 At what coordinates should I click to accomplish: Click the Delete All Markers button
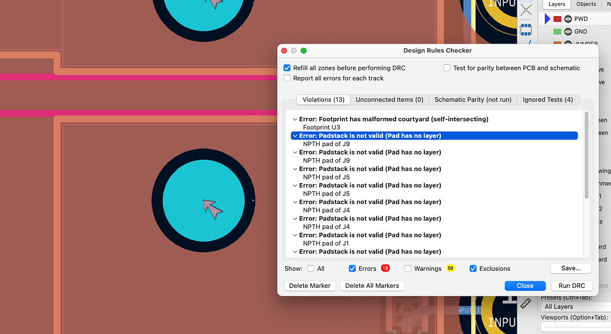[372, 286]
